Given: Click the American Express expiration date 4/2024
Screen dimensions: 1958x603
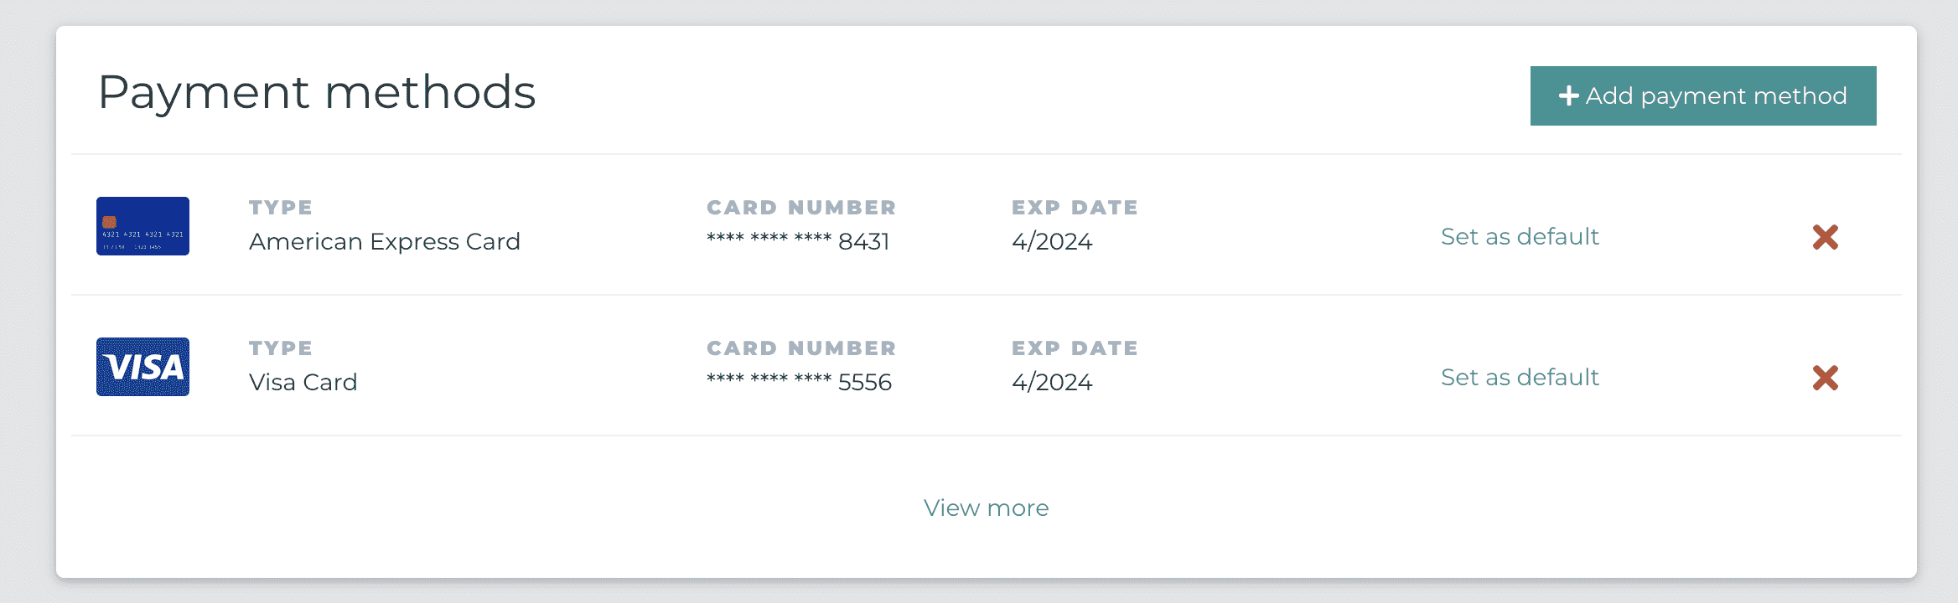Looking at the screenshot, I should [1052, 241].
